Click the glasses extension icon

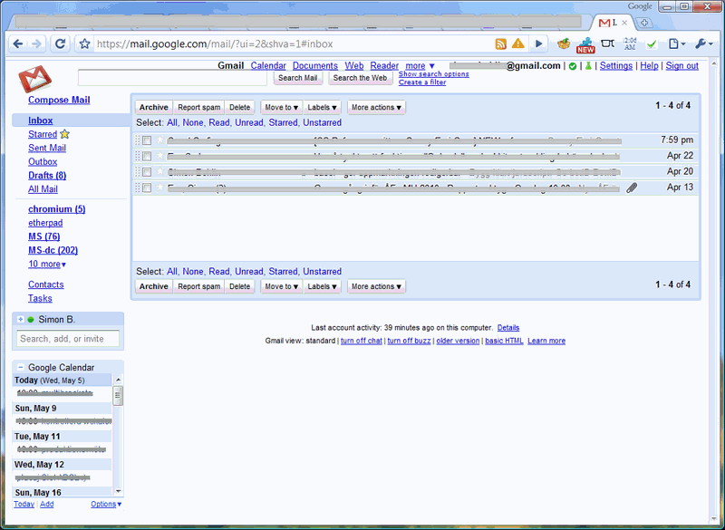coord(607,43)
